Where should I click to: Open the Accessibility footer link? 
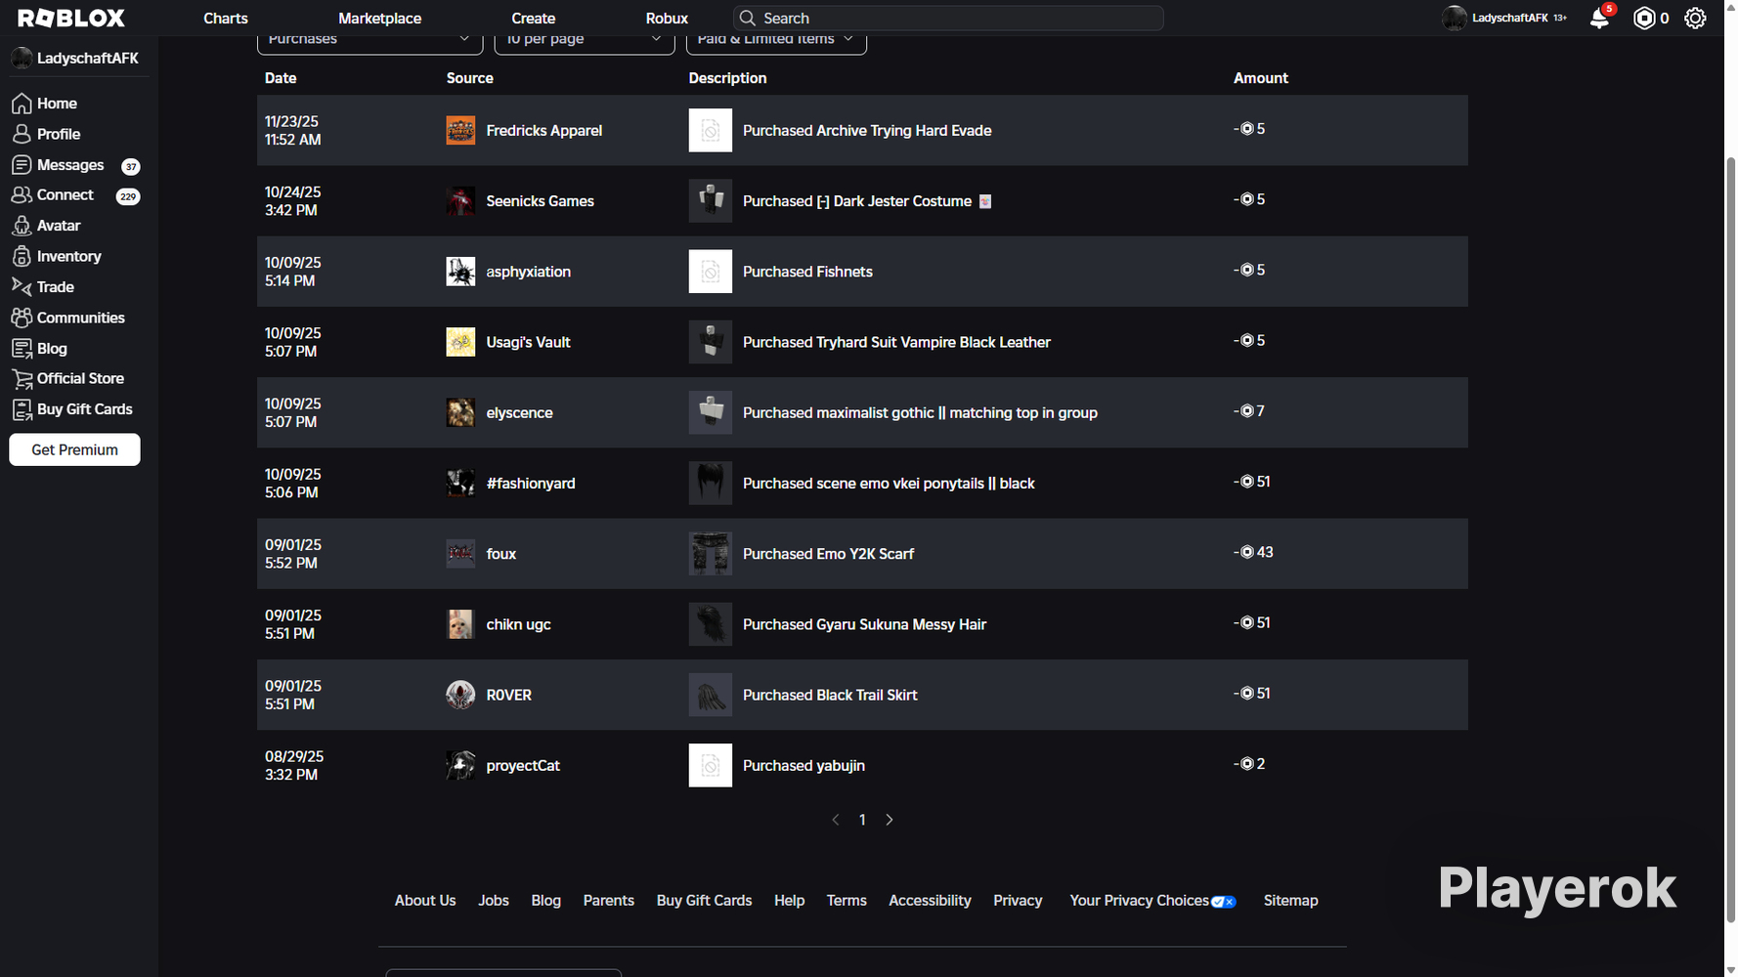coord(930,901)
